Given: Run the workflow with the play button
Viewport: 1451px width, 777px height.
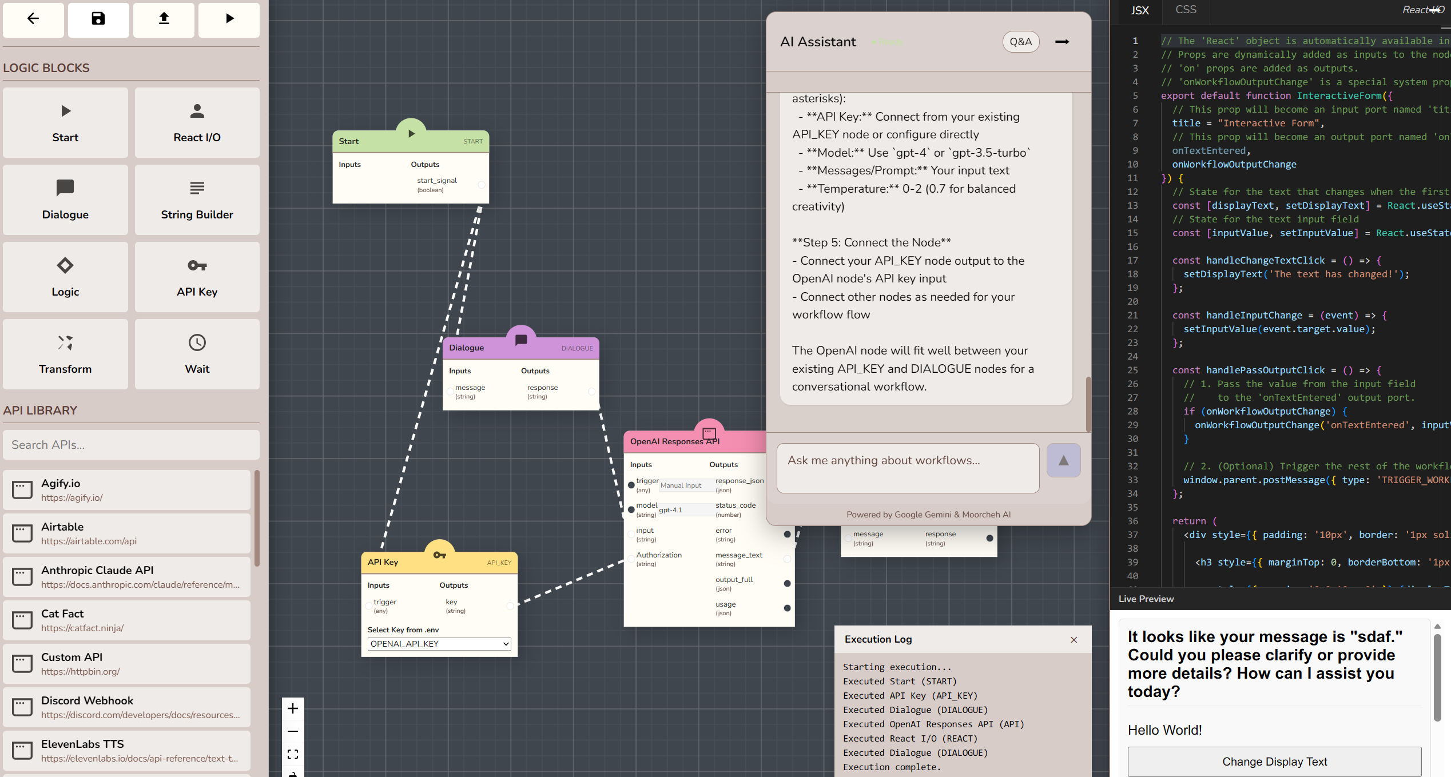Looking at the screenshot, I should coord(229,19).
